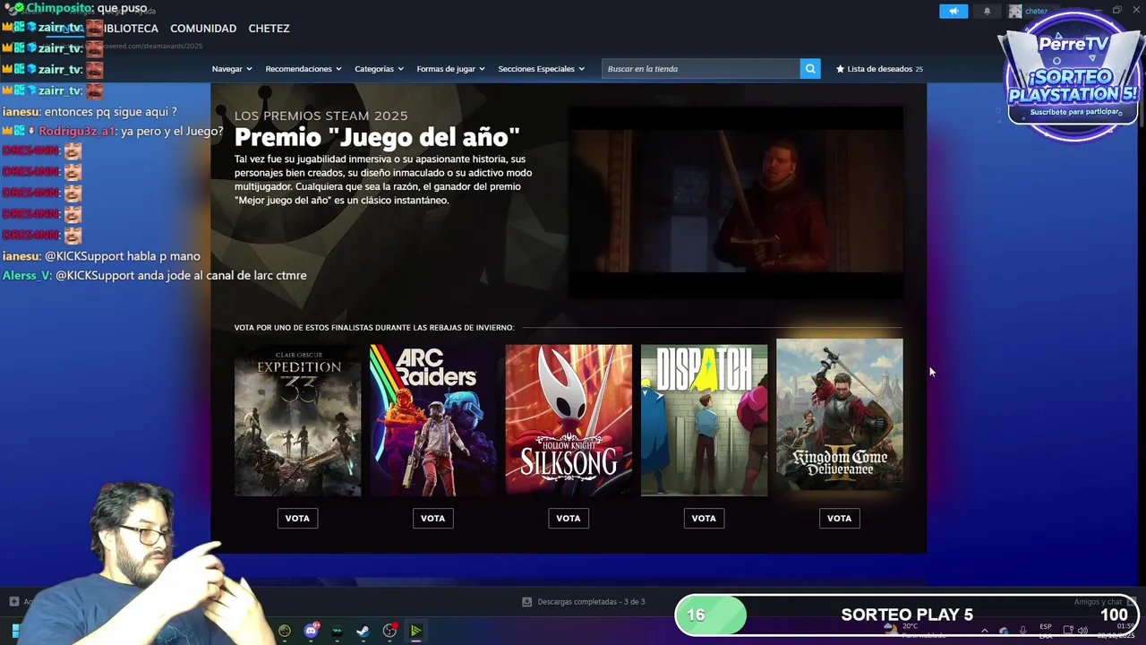1146x645 pixels.
Task: Click the green arrow app in taskbar
Action: tap(415, 631)
